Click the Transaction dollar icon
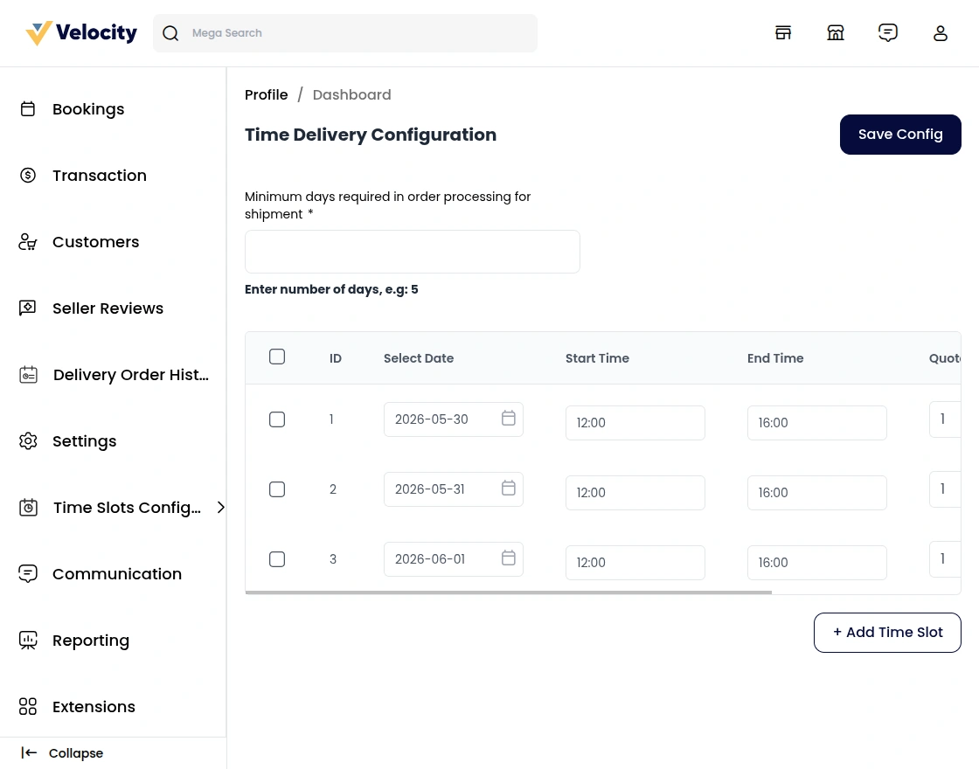979x769 pixels. click(x=28, y=176)
